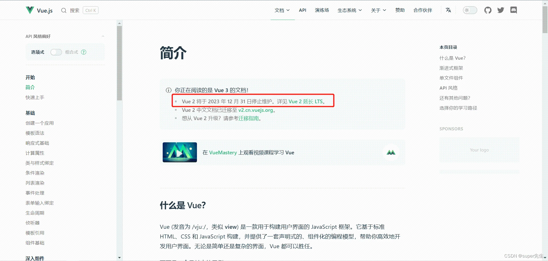Viewport: 548px width, 261px height.
Task: Open 响应式基础 sidebar page
Action: [37, 143]
